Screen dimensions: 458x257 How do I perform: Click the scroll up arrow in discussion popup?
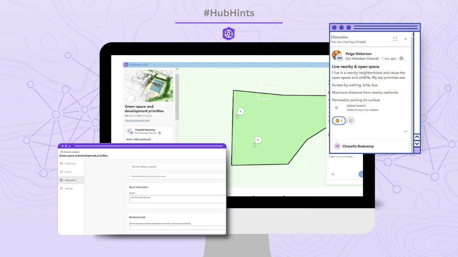pos(417,137)
